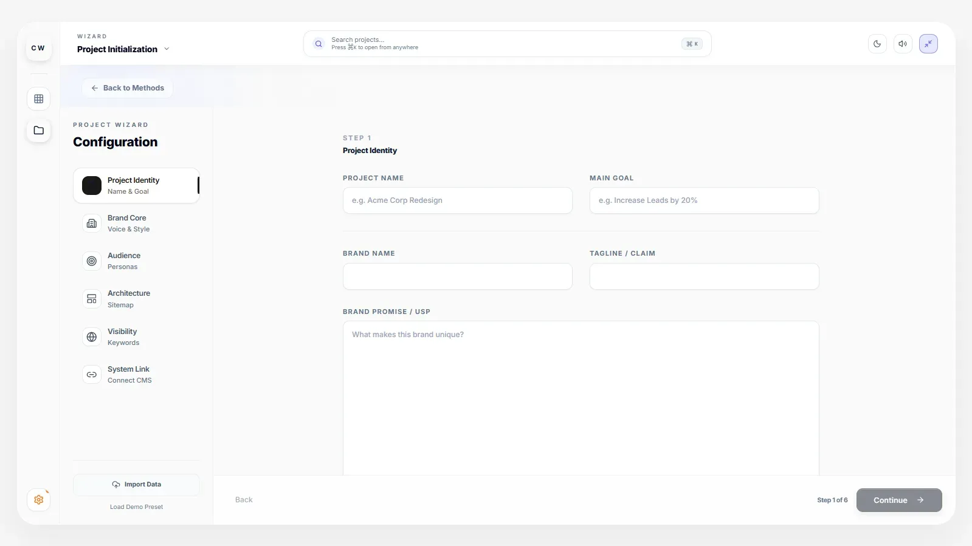Click the Continue button
Screen dimensions: 972x546
pyautogui.click(x=898, y=500)
